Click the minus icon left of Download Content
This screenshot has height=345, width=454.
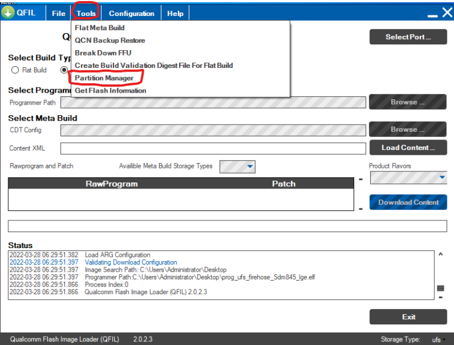tap(361, 209)
